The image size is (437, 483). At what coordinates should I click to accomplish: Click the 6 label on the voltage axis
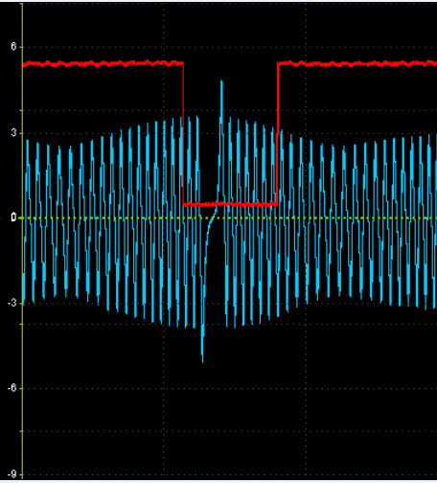tap(13, 47)
